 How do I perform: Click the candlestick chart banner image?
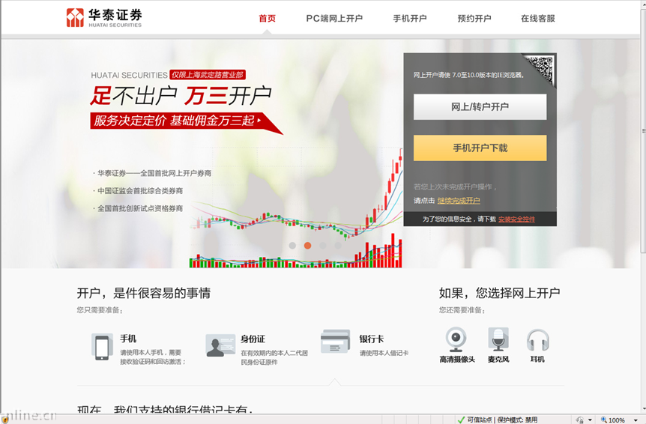click(x=296, y=210)
